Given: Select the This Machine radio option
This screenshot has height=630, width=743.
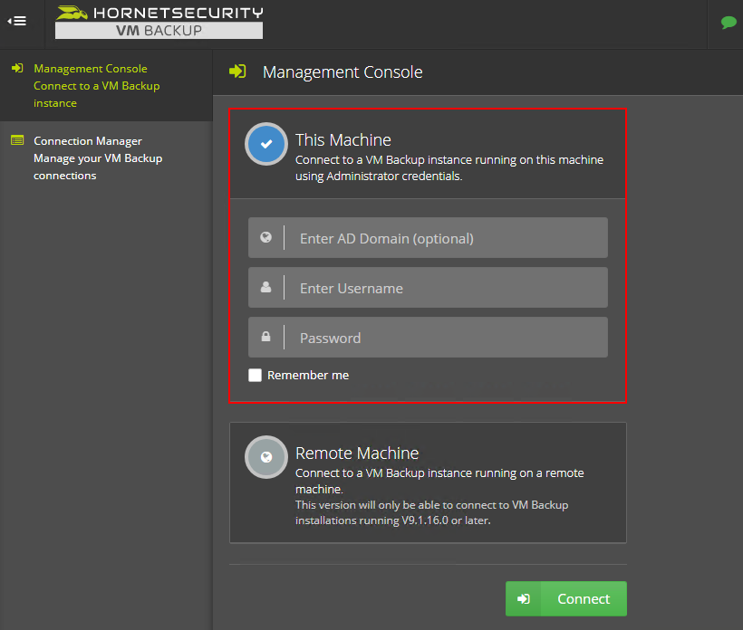Looking at the screenshot, I should [266, 144].
